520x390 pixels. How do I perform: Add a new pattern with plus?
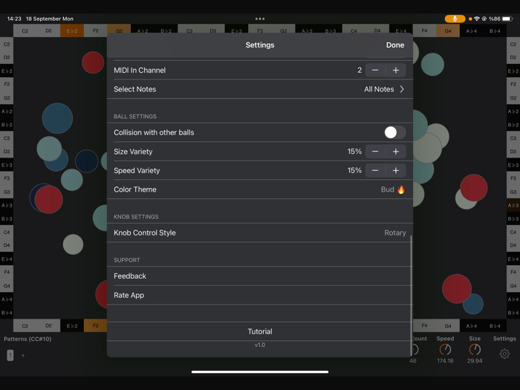[23, 355]
